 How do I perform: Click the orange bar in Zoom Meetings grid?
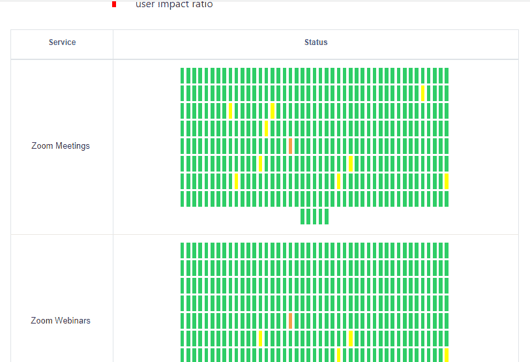point(290,146)
